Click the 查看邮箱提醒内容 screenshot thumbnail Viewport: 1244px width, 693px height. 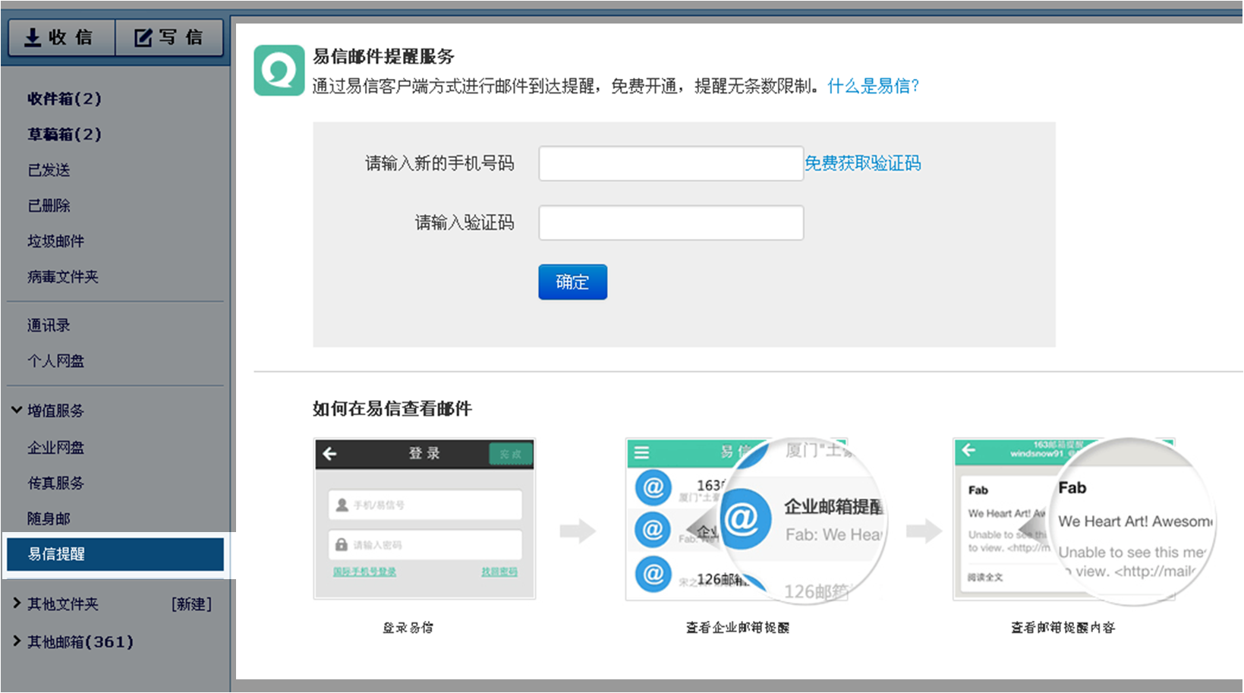(x=1064, y=519)
